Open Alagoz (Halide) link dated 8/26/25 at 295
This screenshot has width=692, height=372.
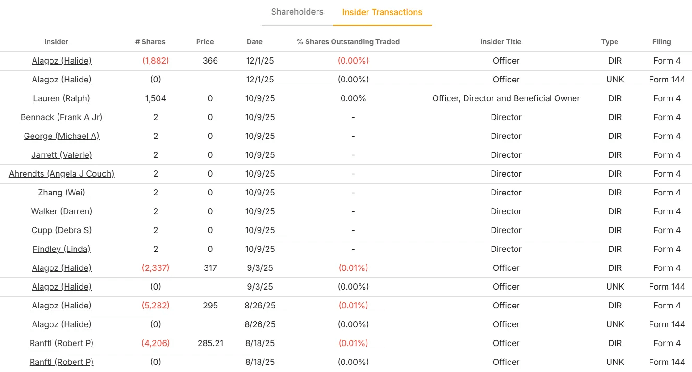[x=62, y=306]
